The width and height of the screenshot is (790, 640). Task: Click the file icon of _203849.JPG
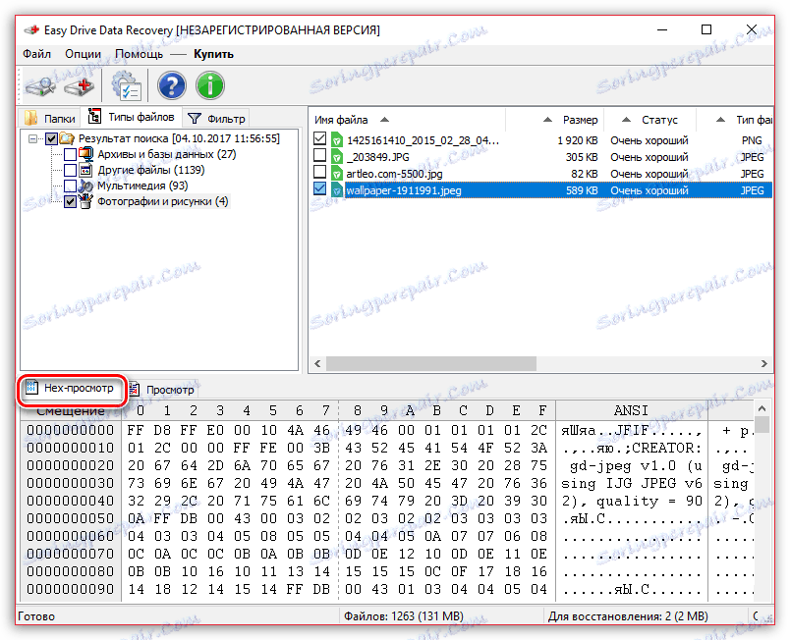pos(337,157)
